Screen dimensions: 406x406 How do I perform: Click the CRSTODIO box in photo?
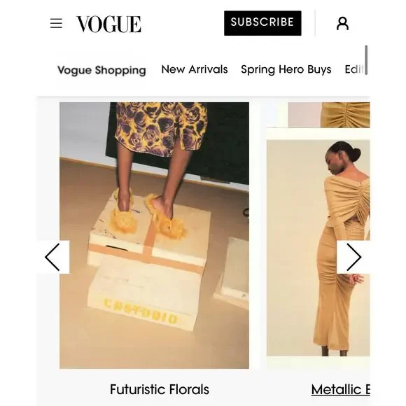[x=141, y=311]
